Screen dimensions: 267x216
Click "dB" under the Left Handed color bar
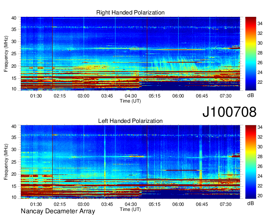click(x=251, y=203)
